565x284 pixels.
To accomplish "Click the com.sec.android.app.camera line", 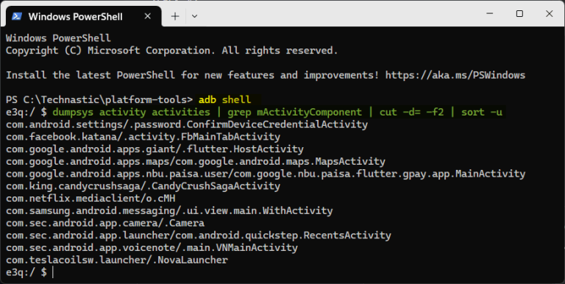I will (105, 223).
